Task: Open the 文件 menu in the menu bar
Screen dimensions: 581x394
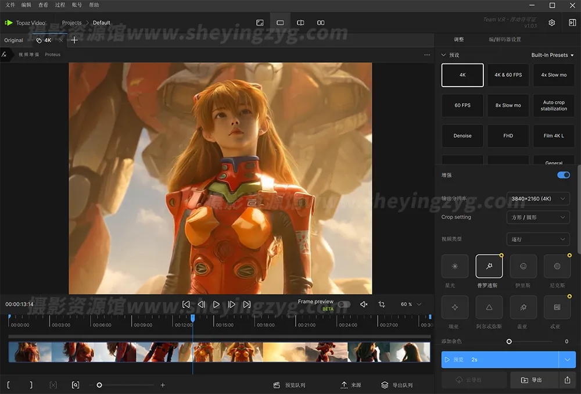Action: [x=10, y=5]
